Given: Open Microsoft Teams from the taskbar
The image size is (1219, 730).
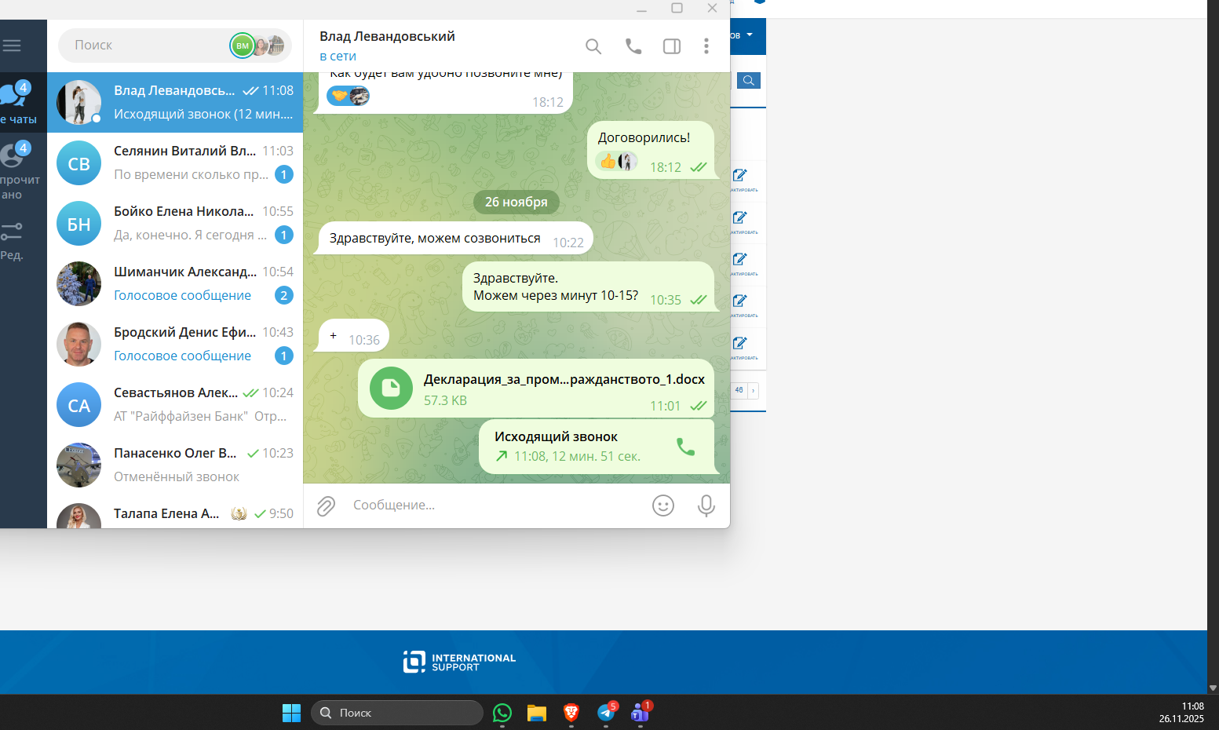Looking at the screenshot, I should point(641,713).
